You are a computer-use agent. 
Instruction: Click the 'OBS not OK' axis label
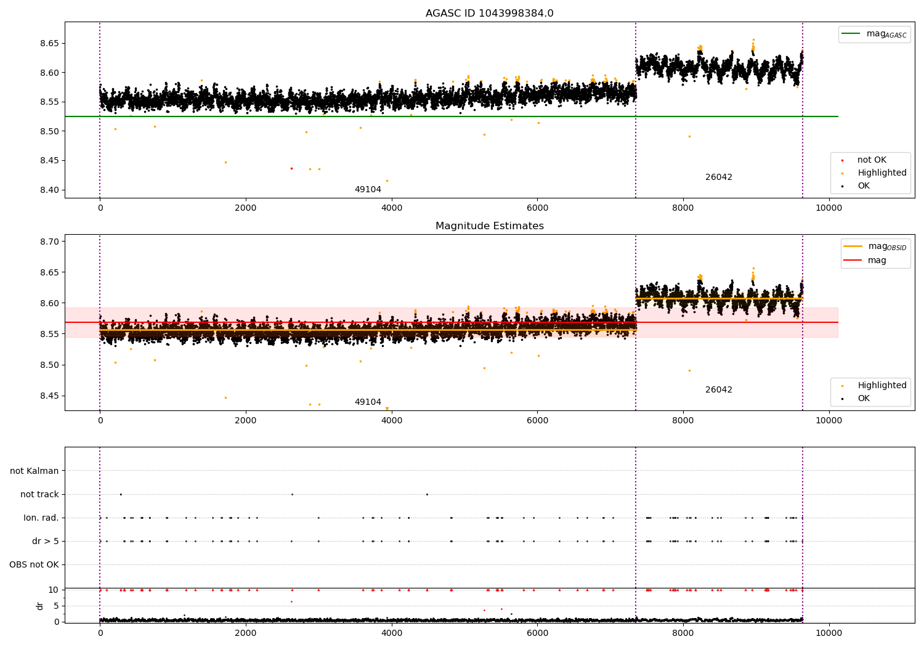coord(34,565)
